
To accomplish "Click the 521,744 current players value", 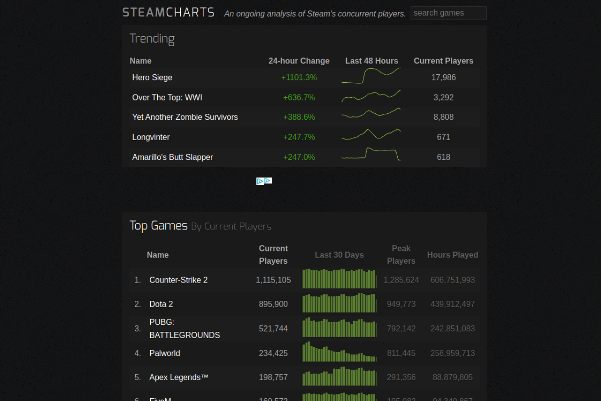I will pyautogui.click(x=273, y=329).
